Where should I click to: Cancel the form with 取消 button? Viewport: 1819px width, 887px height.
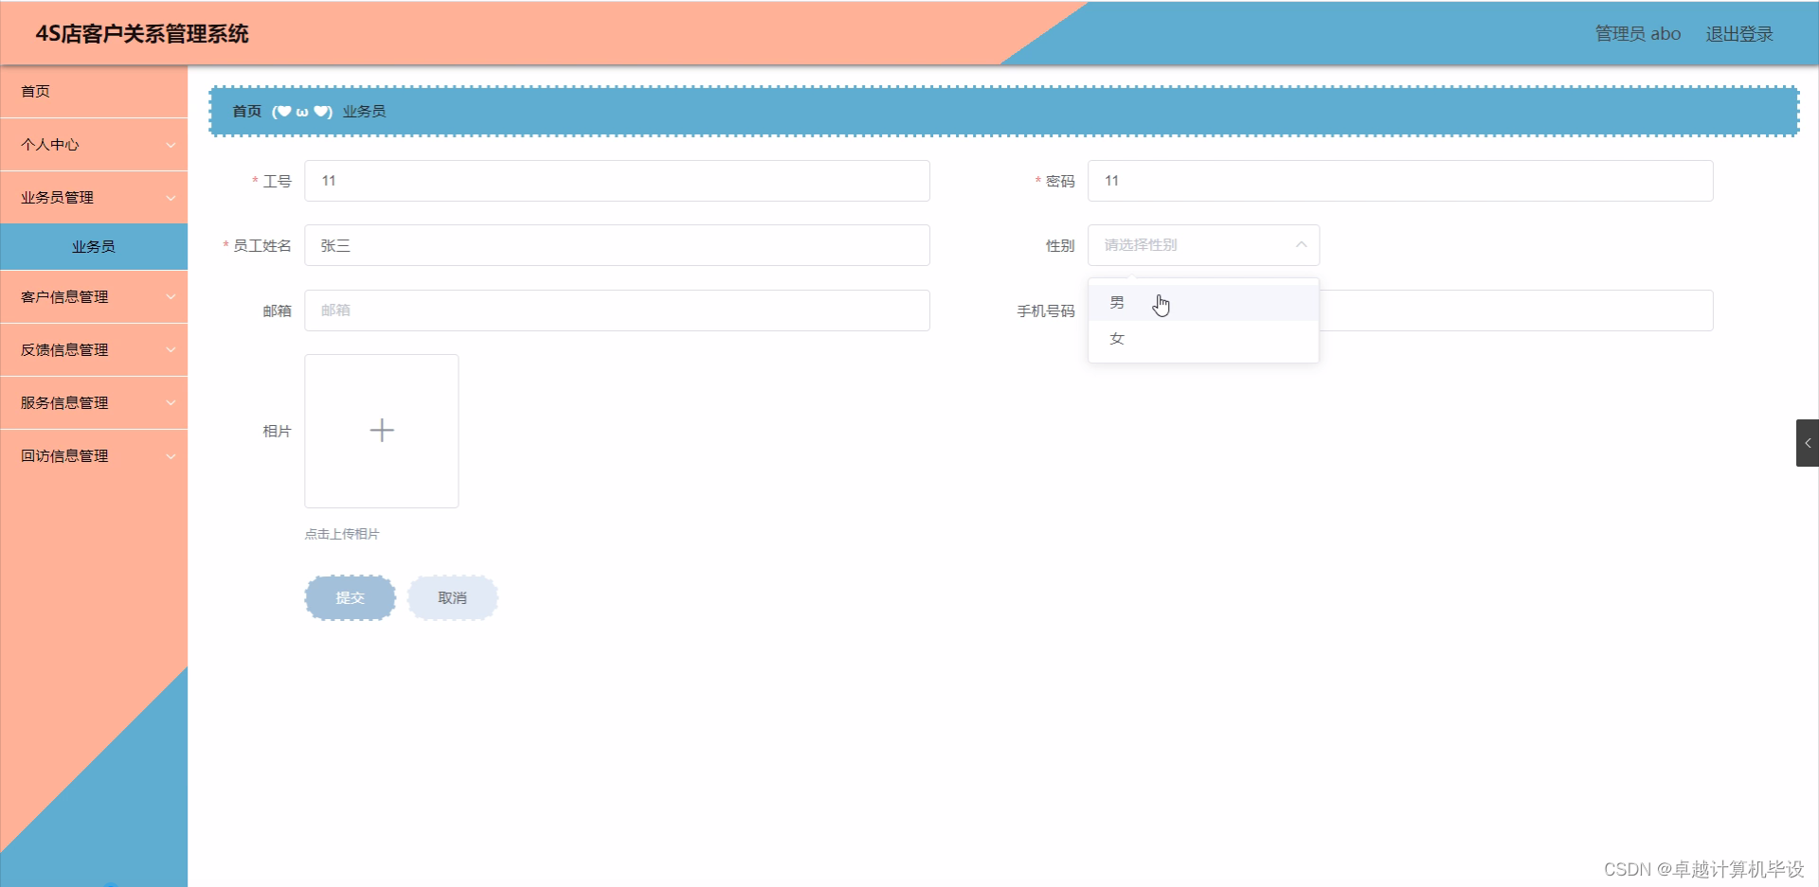click(x=452, y=598)
